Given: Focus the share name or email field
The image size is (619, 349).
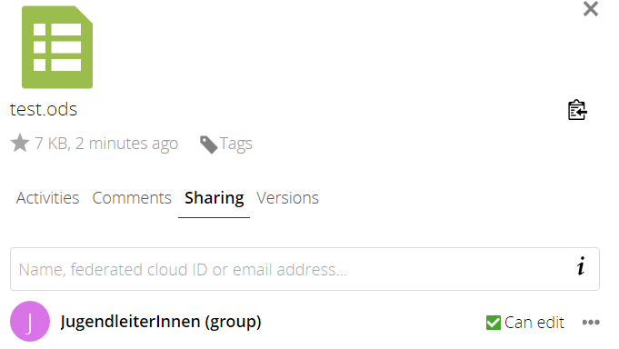Looking at the screenshot, I should [x=305, y=269].
